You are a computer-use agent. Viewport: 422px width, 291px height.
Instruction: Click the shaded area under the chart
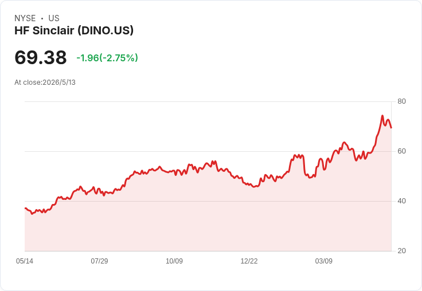[208, 215]
